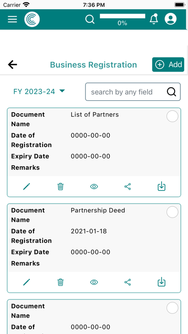Tap the circular app logo
Image resolution: width=188 pixels, height=334 pixels.
click(x=32, y=19)
